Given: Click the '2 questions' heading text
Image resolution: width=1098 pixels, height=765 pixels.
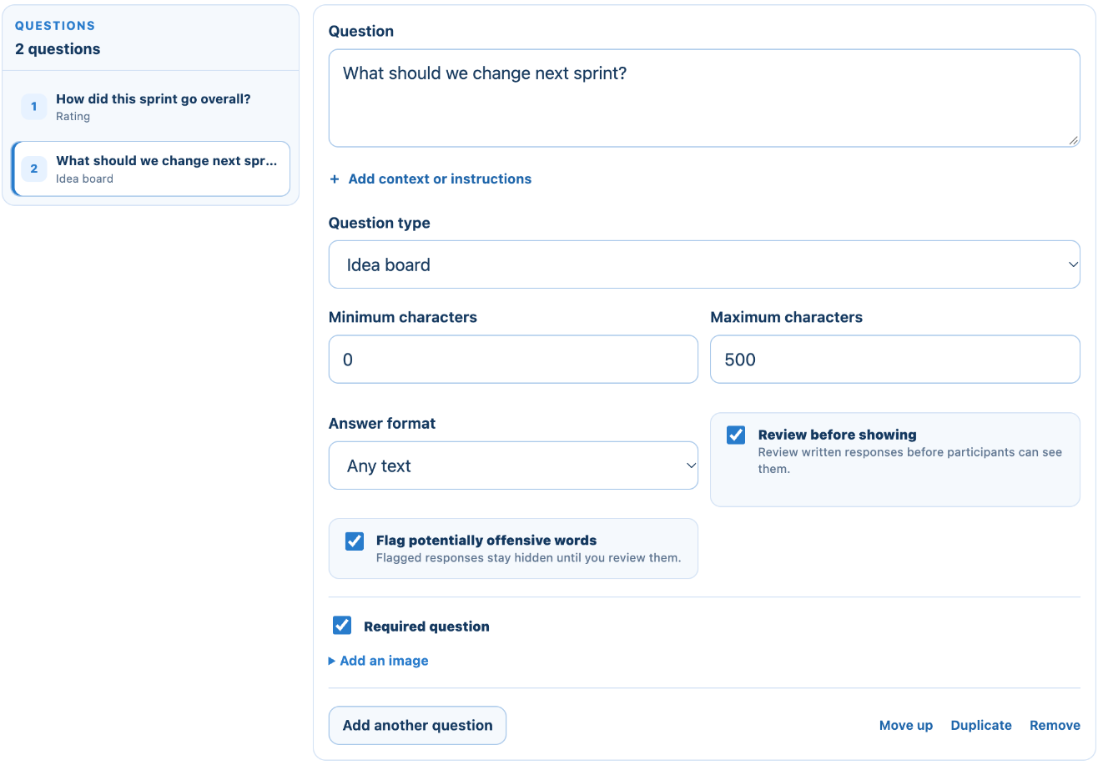Looking at the screenshot, I should [58, 49].
